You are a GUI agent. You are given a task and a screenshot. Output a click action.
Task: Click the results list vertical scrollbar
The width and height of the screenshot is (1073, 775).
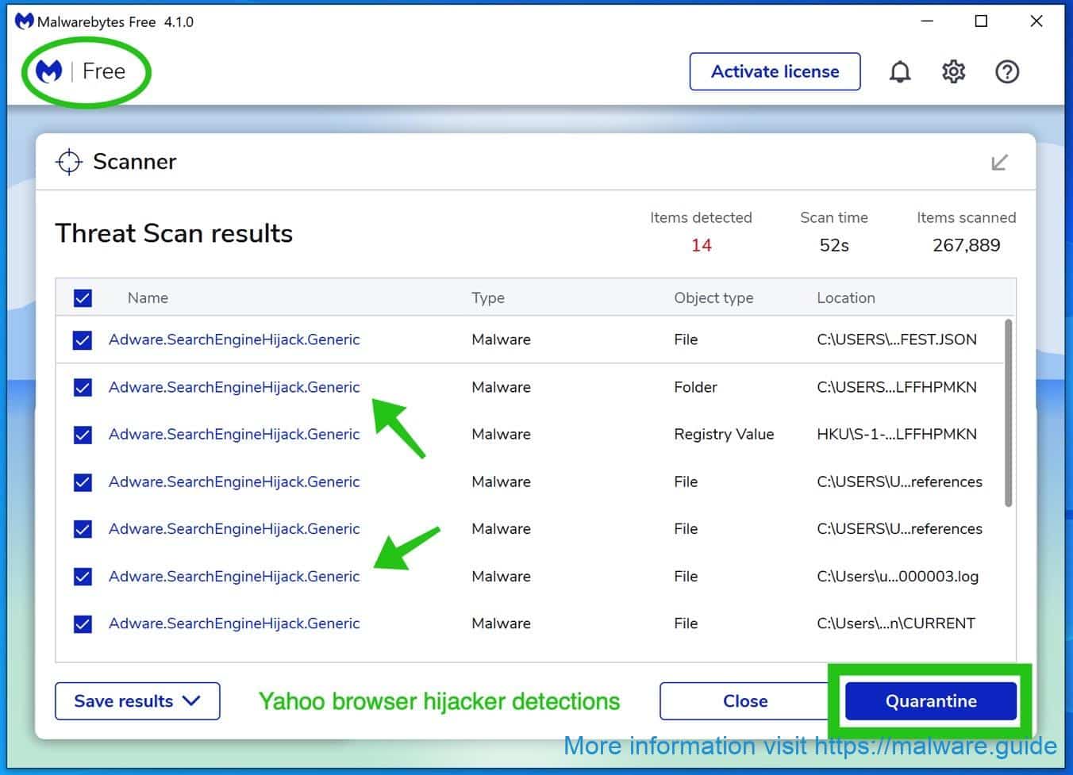[x=1009, y=412]
